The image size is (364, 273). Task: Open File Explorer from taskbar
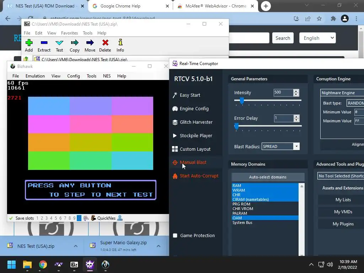click(27, 264)
